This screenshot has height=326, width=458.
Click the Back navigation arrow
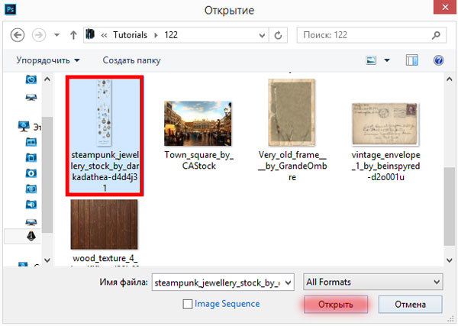[x=18, y=35]
